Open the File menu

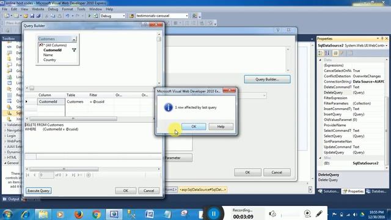(4, 9)
